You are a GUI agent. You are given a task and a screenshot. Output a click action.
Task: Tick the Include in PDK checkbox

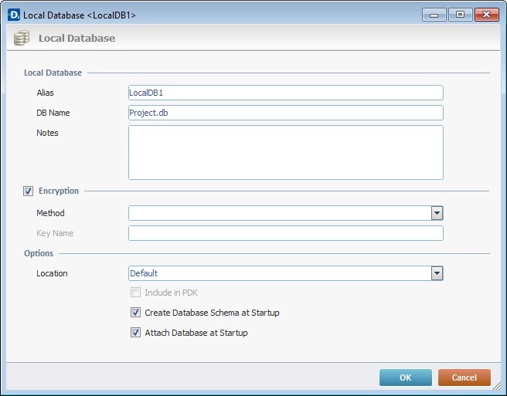pos(135,293)
